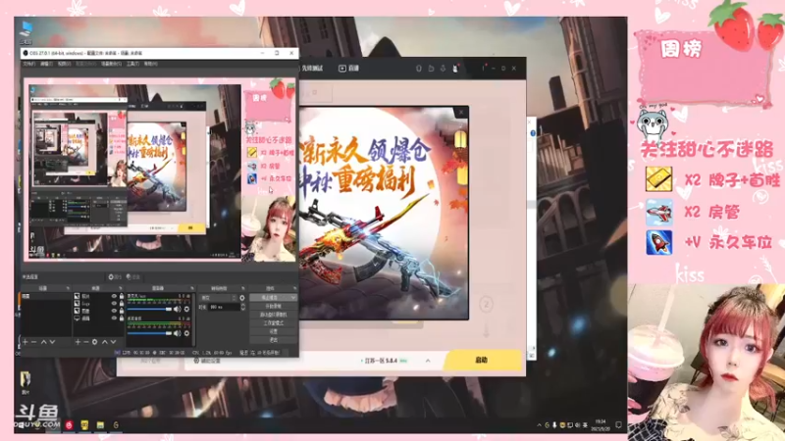Move the scene up with the arrow

pyautogui.click(x=43, y=342)
